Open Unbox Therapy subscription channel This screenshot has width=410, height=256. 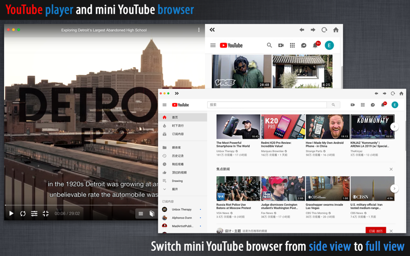(182, 209)
